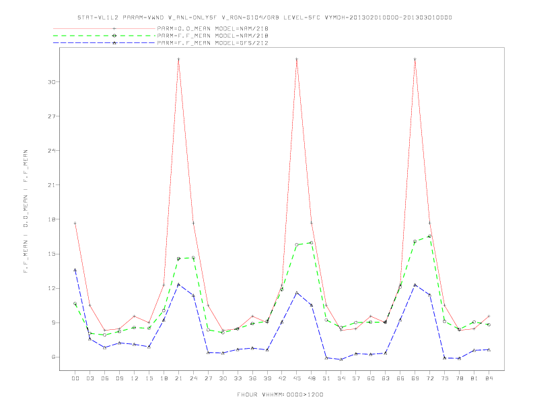533x412 pixels.
Task: Click green circle marker at hour 84
Action: (489, 324)
